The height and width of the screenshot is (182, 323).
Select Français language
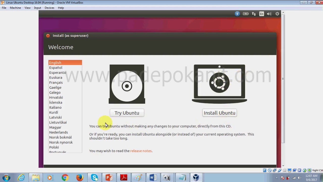(x=65, y=82)
